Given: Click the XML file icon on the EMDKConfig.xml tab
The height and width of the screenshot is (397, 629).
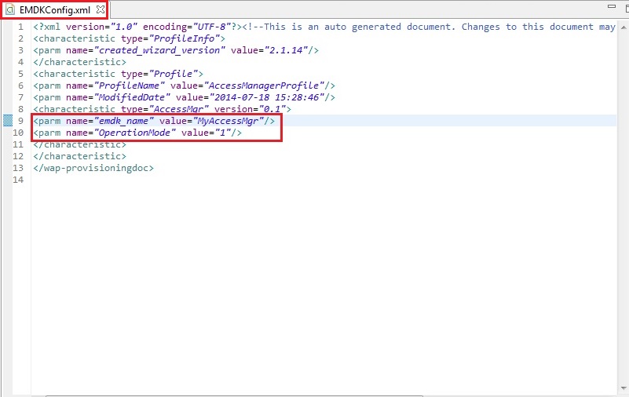Looking at the screenshot, I should click(x=10, y=9).
